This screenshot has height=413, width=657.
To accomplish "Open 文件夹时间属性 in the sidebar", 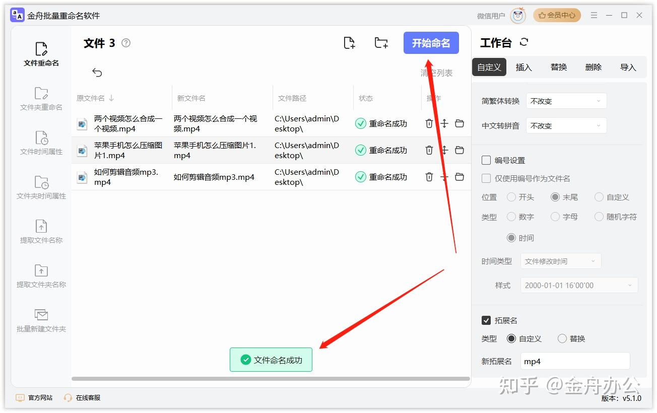I will pos(41,187).
